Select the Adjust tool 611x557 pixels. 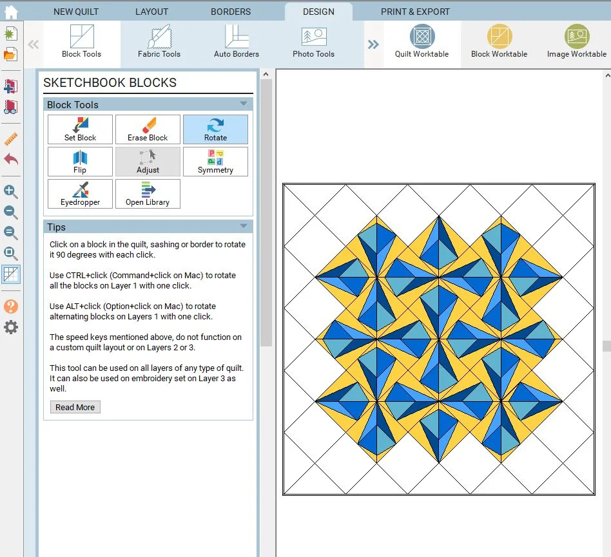148,162
